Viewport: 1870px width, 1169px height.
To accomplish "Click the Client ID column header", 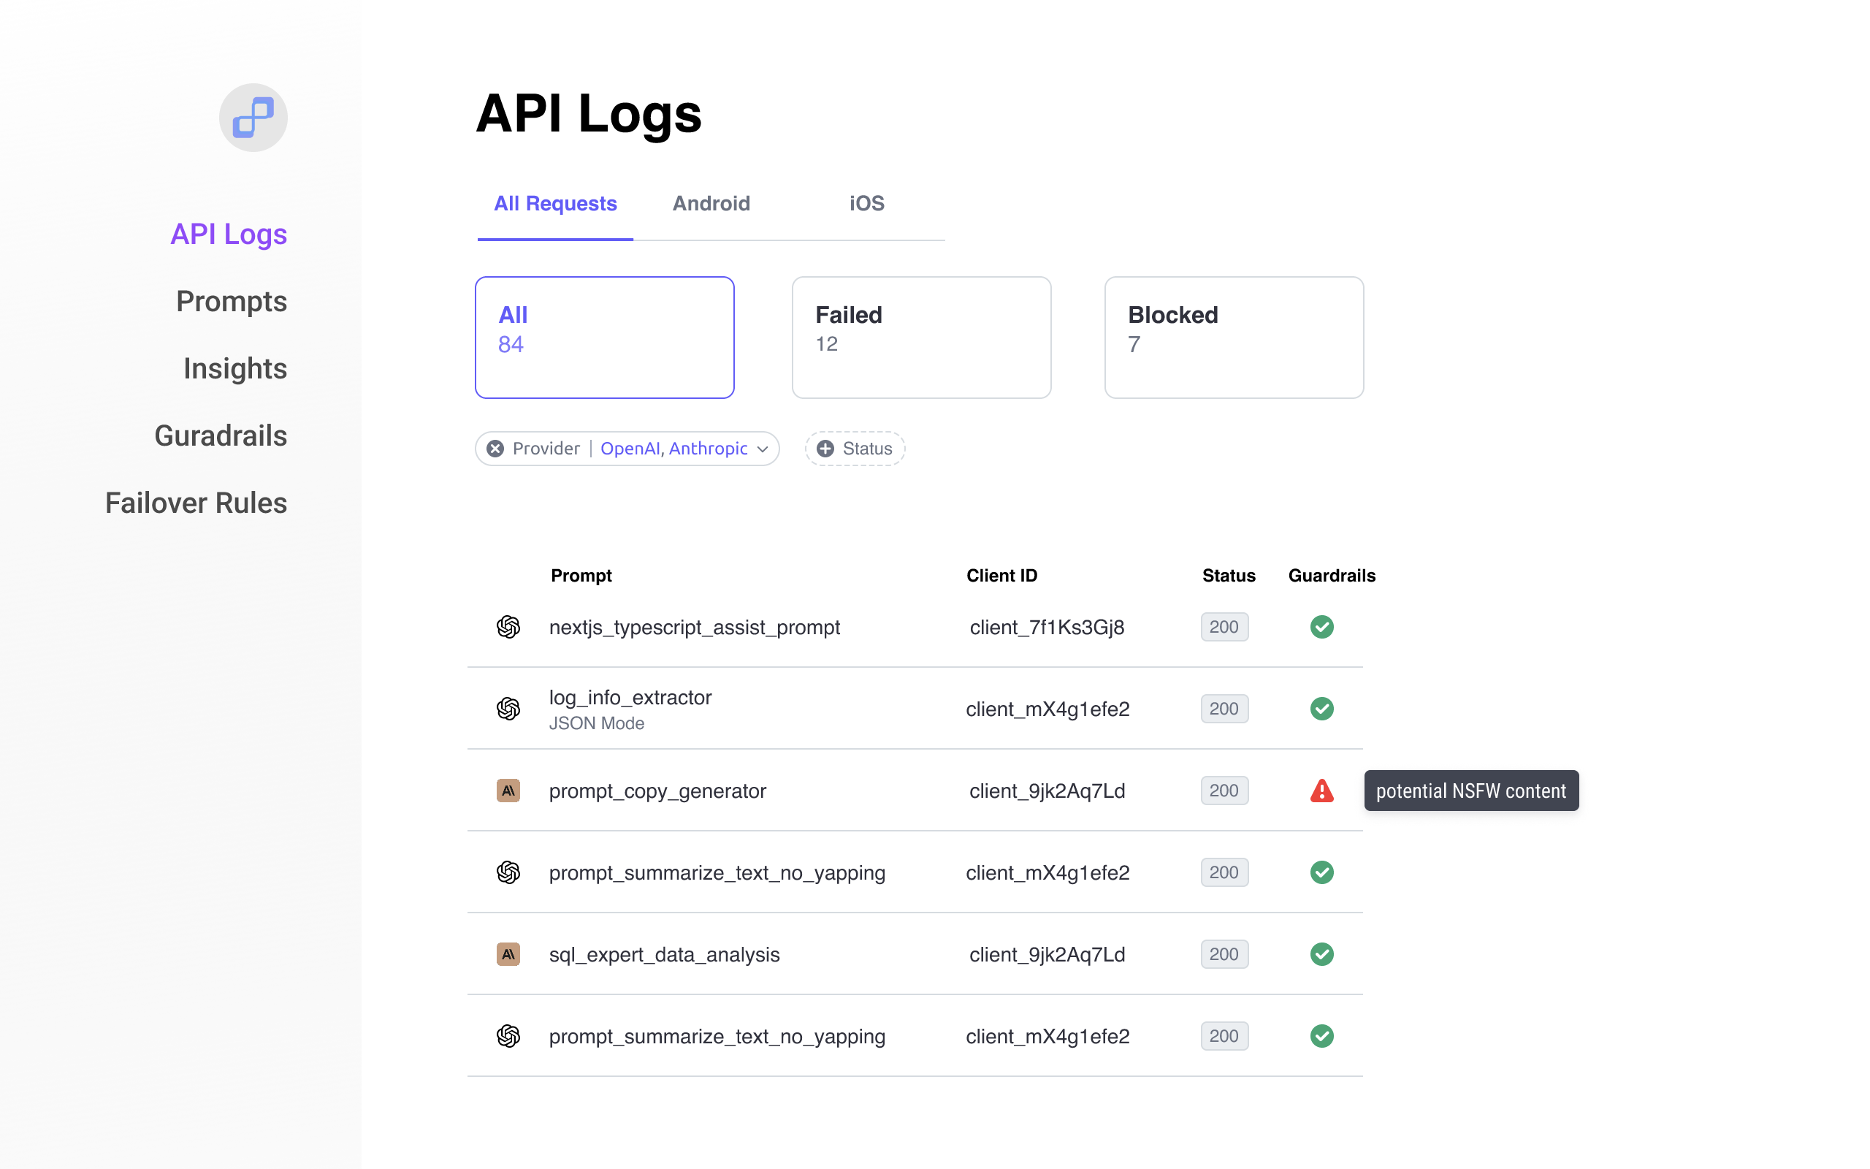I will tap(1002, 575).
